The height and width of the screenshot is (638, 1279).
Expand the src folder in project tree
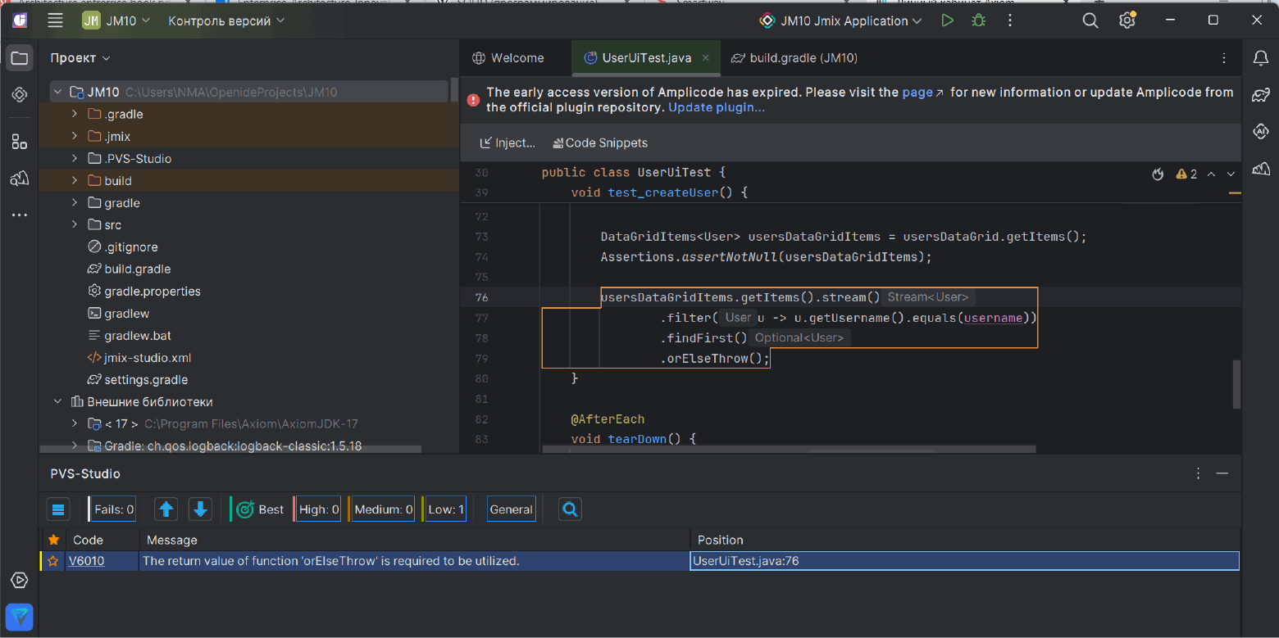(75, 225)
